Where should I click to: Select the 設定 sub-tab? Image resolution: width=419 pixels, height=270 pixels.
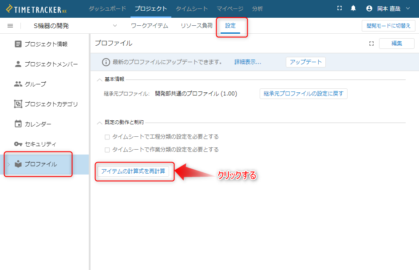pos(230,26)
